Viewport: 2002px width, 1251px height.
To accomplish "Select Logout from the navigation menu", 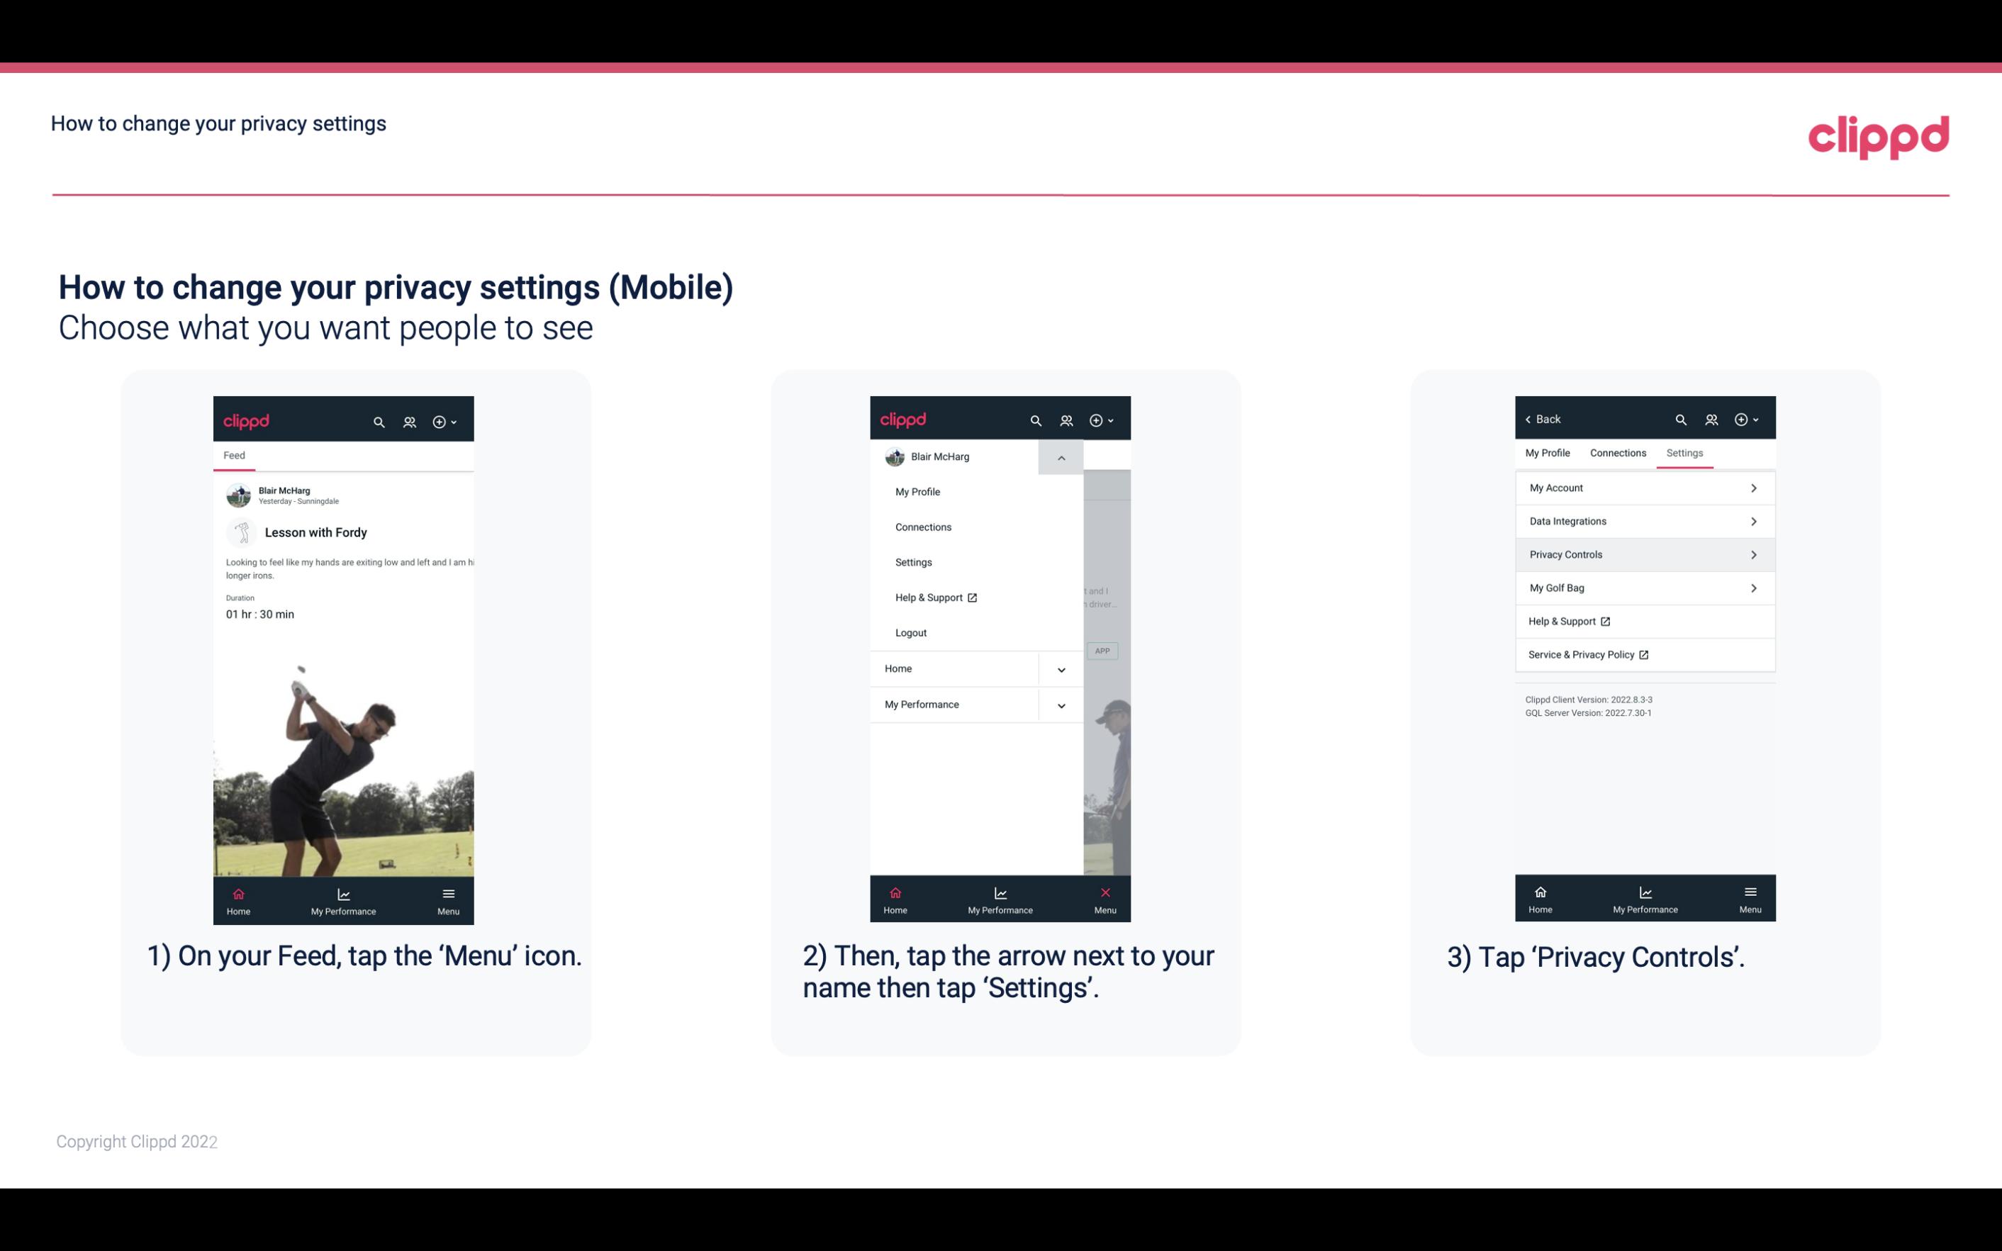I will pos(911,632).
